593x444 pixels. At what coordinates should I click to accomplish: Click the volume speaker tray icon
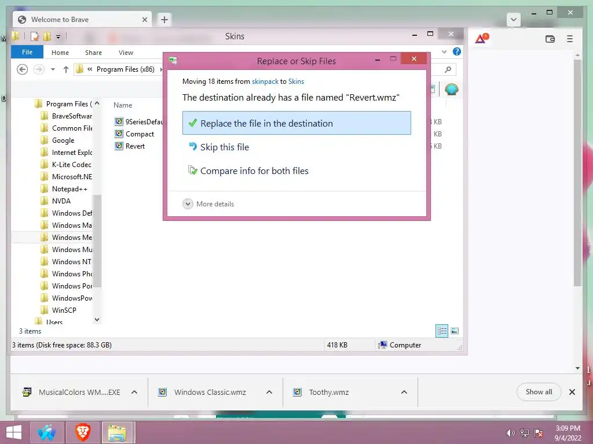[510, 433]
